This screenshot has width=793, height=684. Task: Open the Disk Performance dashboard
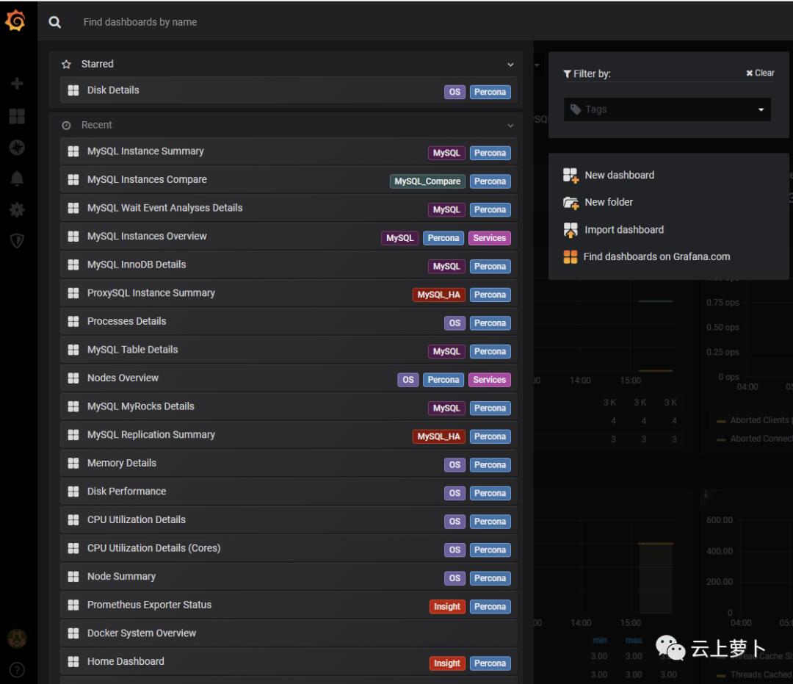[289, 492]
